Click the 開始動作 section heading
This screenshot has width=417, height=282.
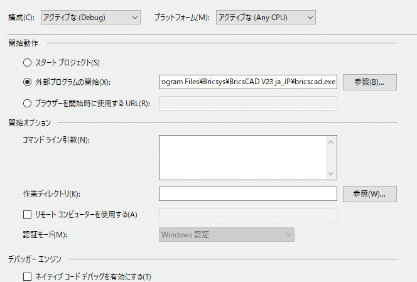23,43
